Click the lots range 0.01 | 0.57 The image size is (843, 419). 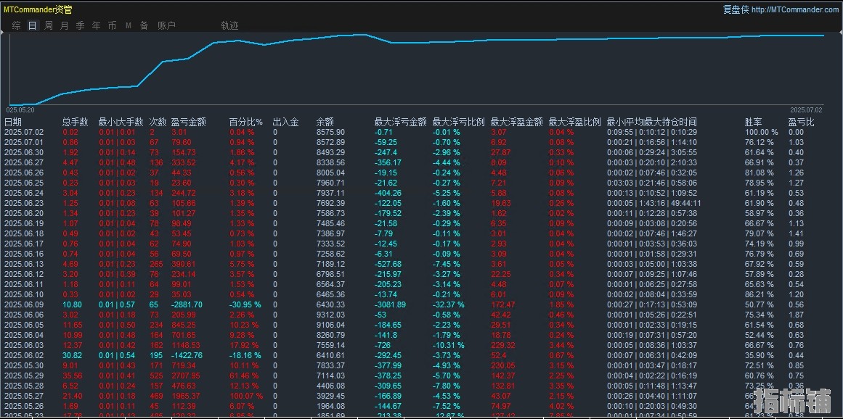click(117, 304)
